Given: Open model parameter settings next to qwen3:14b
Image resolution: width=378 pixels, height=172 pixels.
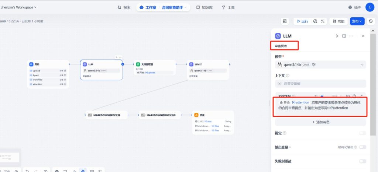Looking at the screenshot, I should 314,65.
